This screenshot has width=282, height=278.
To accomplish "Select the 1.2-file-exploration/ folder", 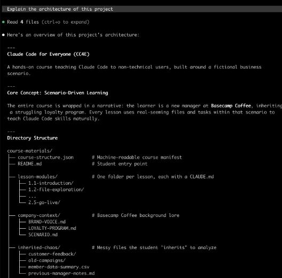I will coord(56,190).
